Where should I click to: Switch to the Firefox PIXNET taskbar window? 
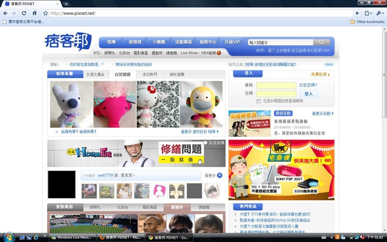tap(120, 237)
